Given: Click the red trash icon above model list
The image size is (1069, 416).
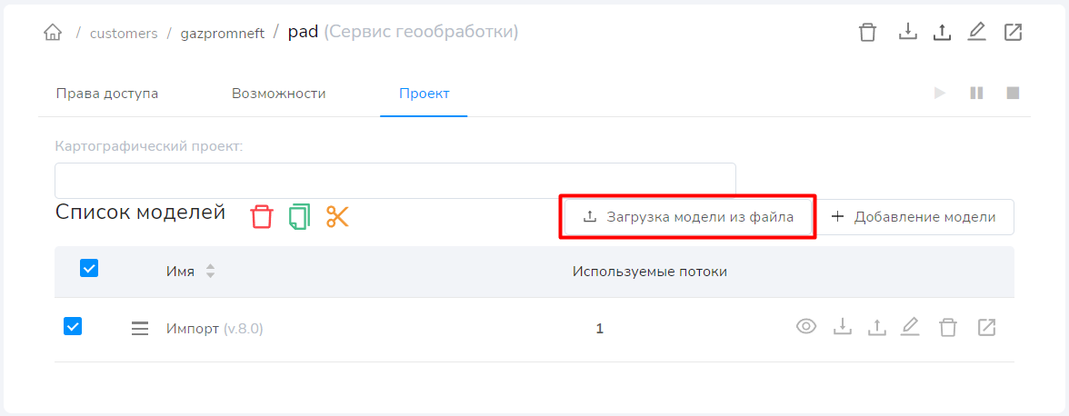Looking at the screenshot, I should (x=262, y=217).
